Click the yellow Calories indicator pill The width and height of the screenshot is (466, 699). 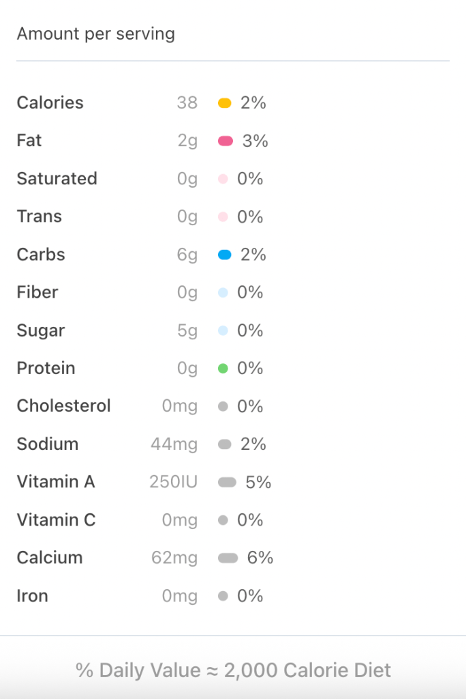coord(225,103)
